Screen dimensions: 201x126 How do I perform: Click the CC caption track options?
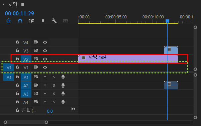click(66, 21)
